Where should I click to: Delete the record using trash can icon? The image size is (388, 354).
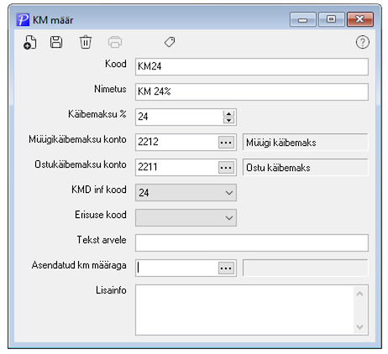86,42
